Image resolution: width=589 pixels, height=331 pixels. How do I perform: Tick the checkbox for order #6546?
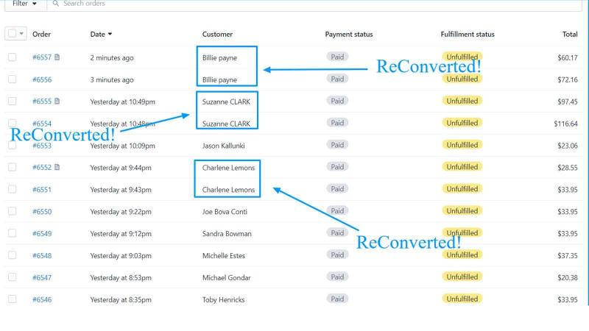pos(12,299)
